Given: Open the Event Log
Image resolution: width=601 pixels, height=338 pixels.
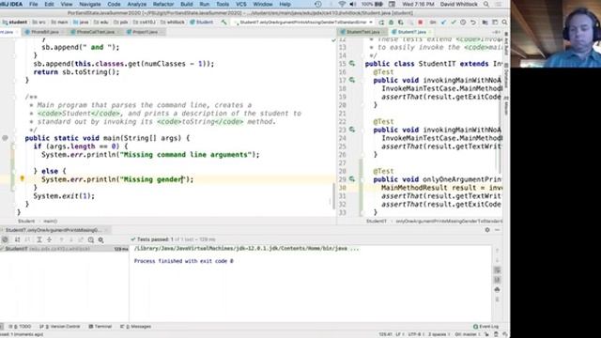Looking at the screenshot, I should [x=486, y=327].
